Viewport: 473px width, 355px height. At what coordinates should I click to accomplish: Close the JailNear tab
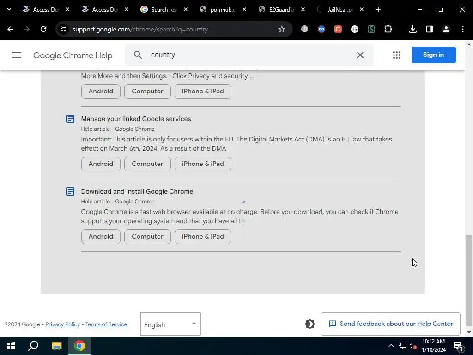pyautogui.click(x=362, y=9)
